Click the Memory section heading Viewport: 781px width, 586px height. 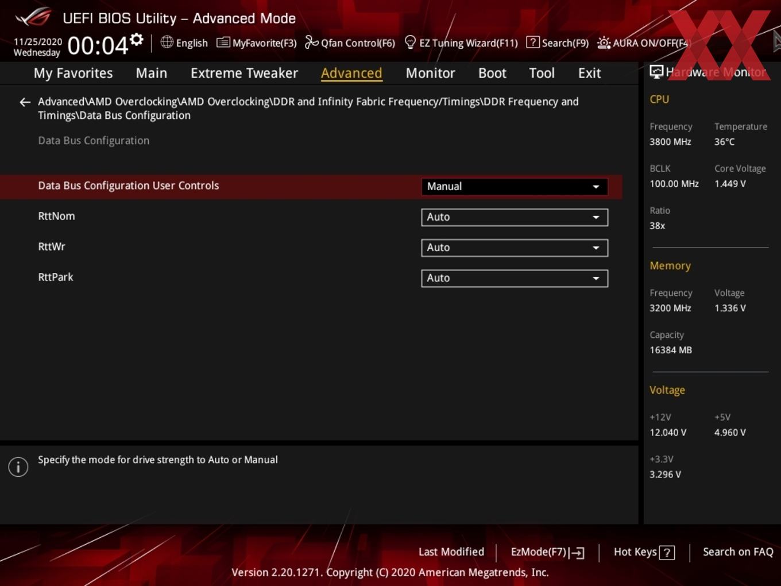[x=670, y=266]
